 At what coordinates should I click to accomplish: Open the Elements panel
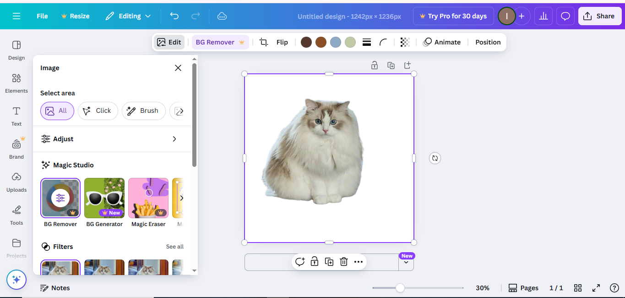(x=16, y=83)
